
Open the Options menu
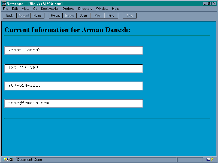click(x=68, y=9)
